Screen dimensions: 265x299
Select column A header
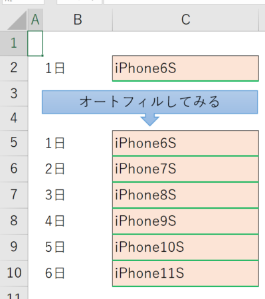click(x=35, y=20)
